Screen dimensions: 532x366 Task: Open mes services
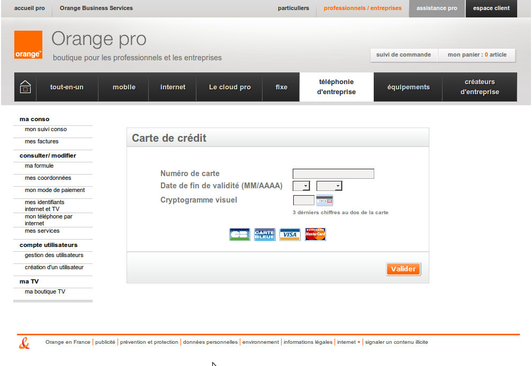pos(42,231)
